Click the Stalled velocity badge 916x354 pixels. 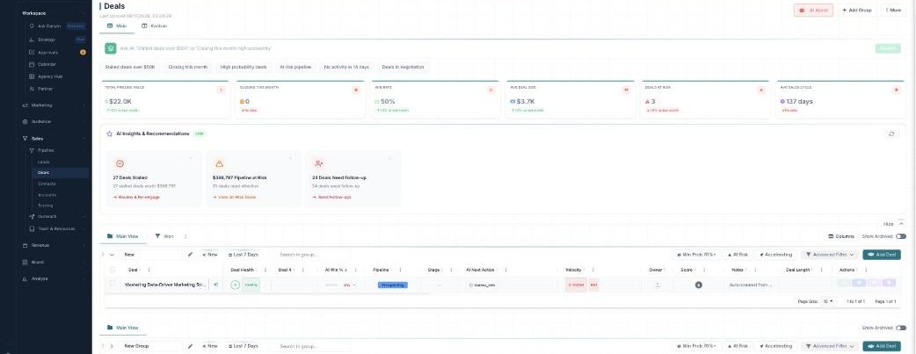[576, 285]
